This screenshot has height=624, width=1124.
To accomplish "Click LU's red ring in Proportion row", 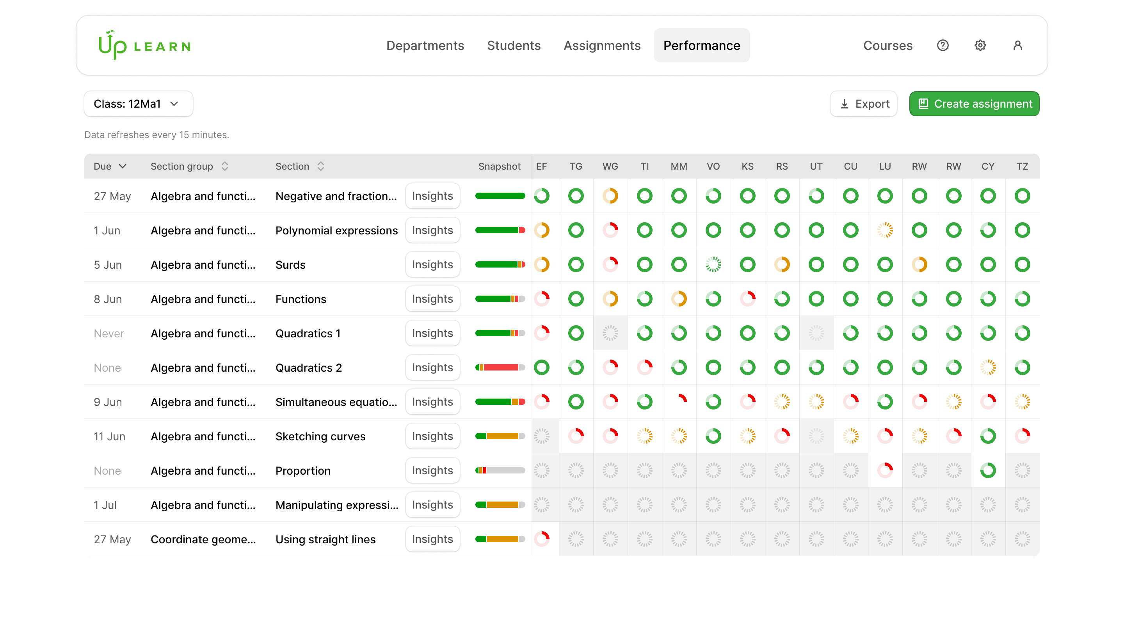I will 885,470.
